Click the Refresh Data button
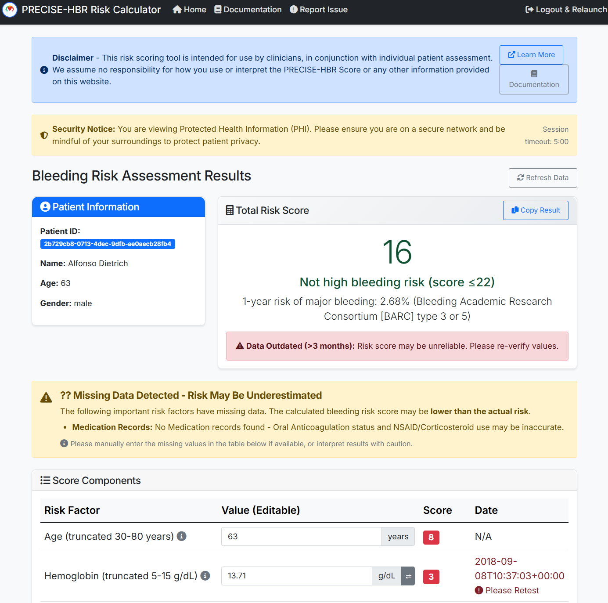 point(543,178)
